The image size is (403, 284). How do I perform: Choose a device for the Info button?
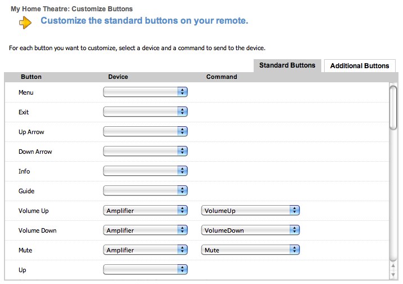[x=145, y=171]
